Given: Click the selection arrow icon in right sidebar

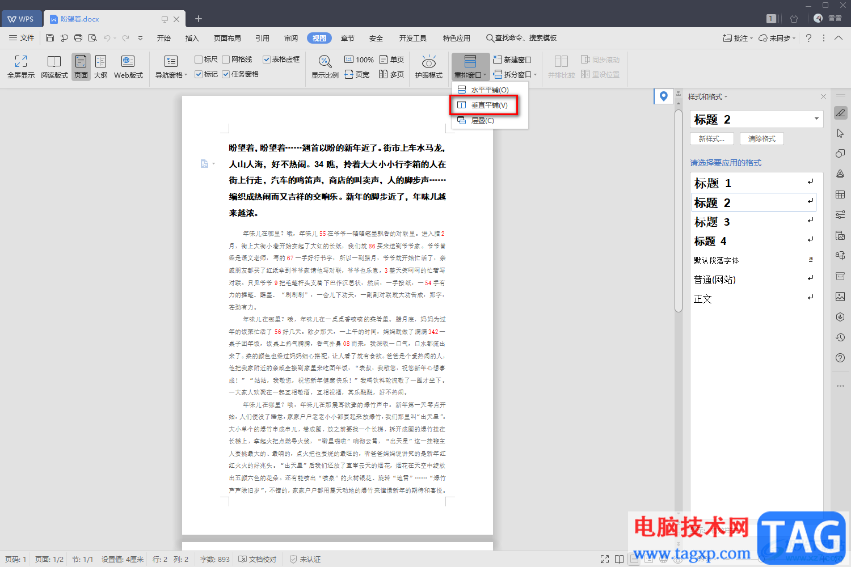Looking at the screenshot, I should coord(840,133).
